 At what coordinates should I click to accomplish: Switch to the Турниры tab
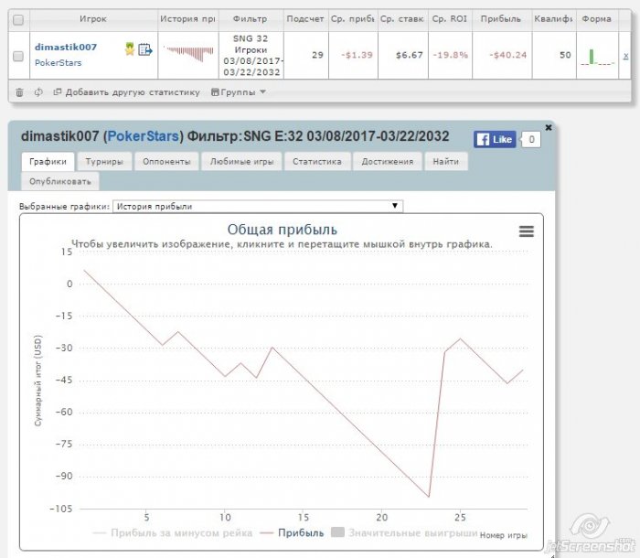[x=104, y=162]
